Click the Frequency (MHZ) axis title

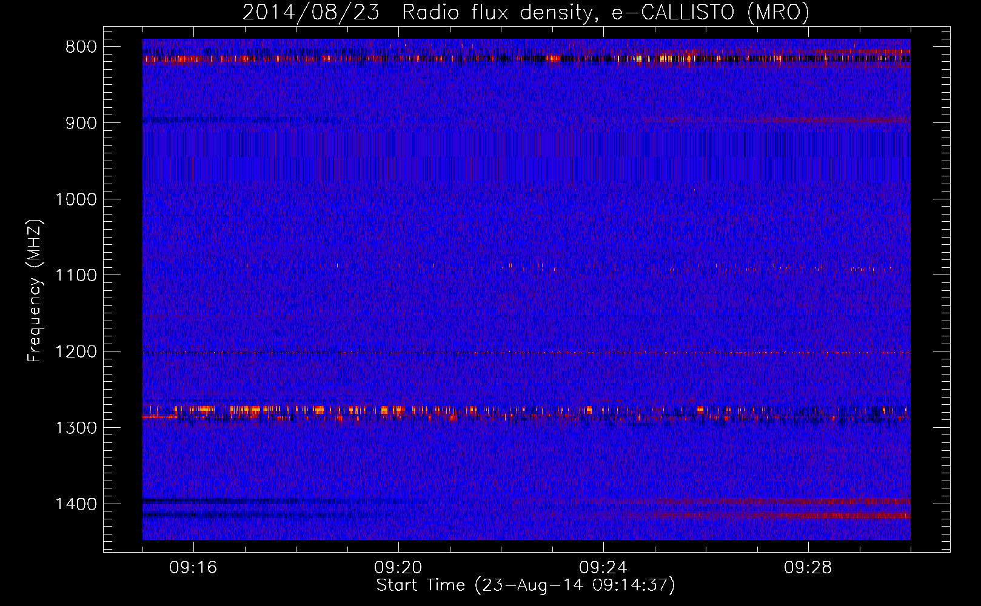point(35,290)
